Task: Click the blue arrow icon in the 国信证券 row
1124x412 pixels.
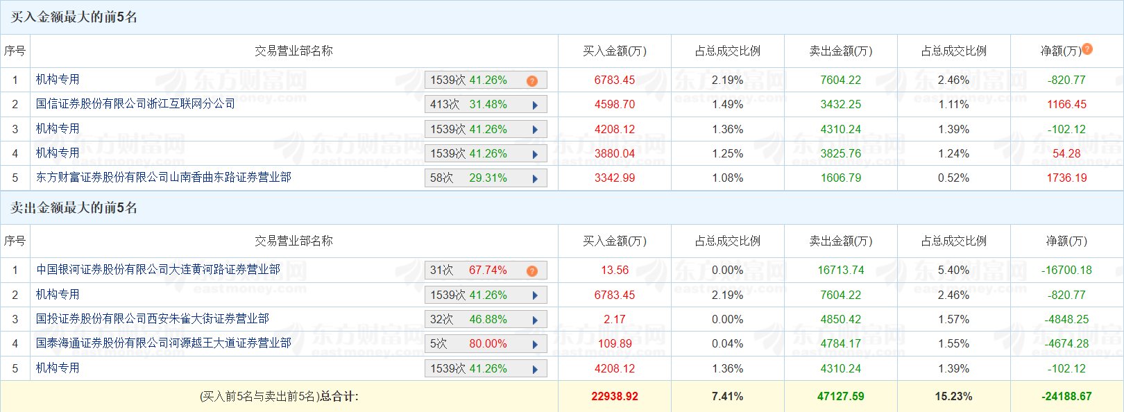Action: (535, 105)
